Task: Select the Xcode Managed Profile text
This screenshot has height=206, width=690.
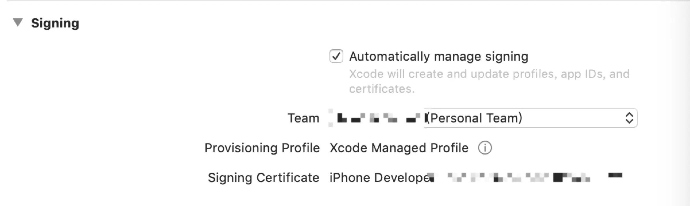Action: 399,148
